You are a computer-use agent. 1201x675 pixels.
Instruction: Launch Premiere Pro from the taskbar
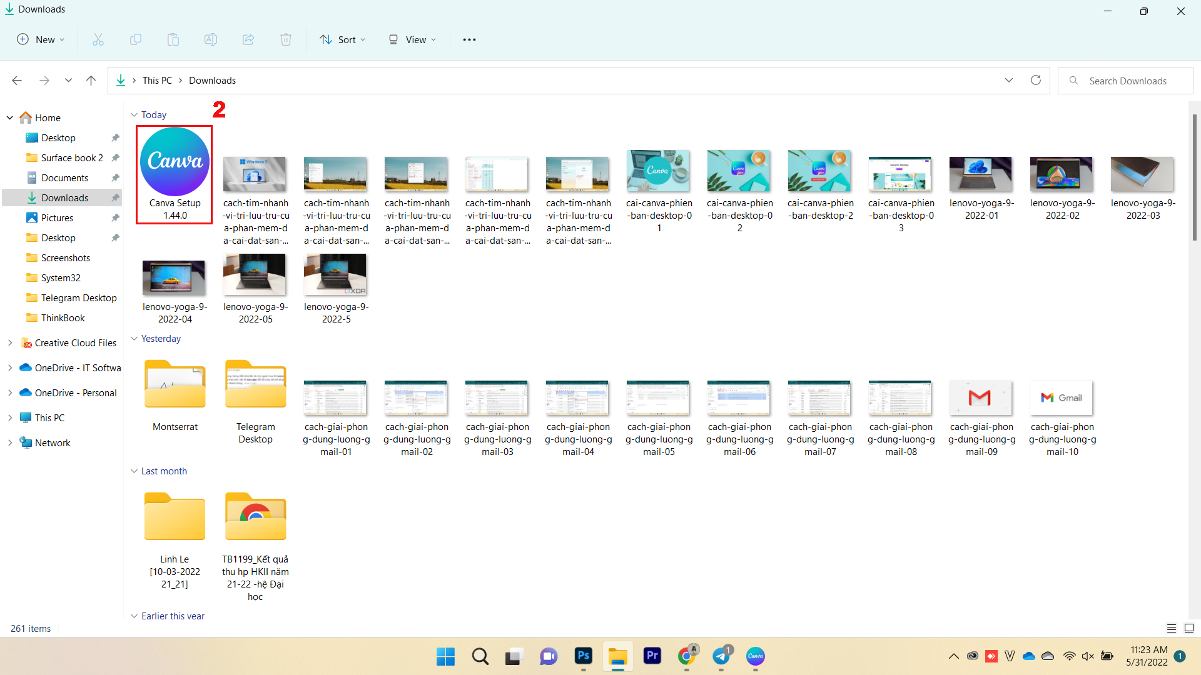(652, 656)
